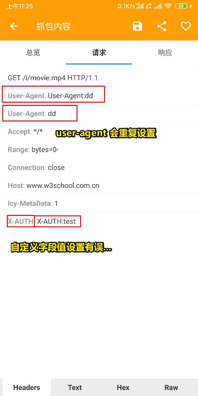
Task: Tap the Icy-MetaData: 1 header row
Action: click(x=99, y=203)
